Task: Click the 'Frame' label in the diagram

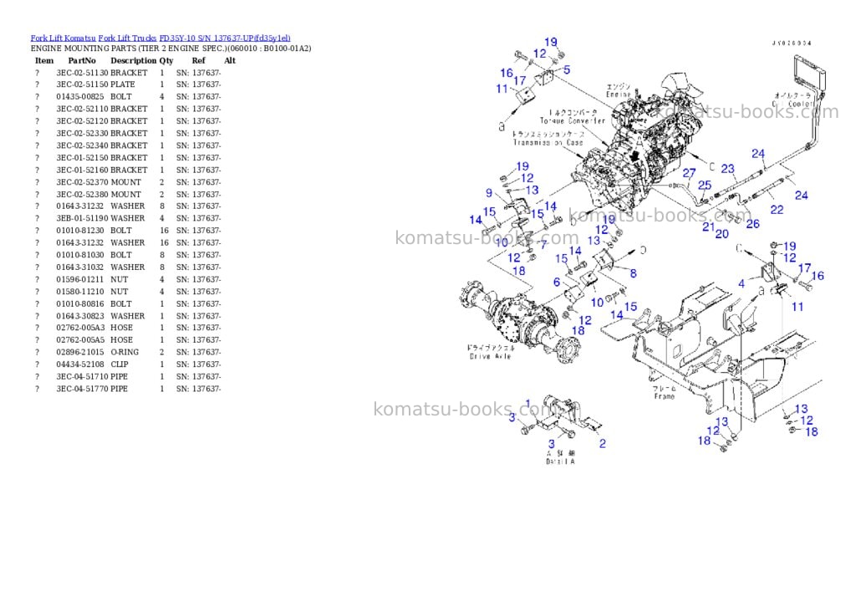Action: [x=664, y=396]
